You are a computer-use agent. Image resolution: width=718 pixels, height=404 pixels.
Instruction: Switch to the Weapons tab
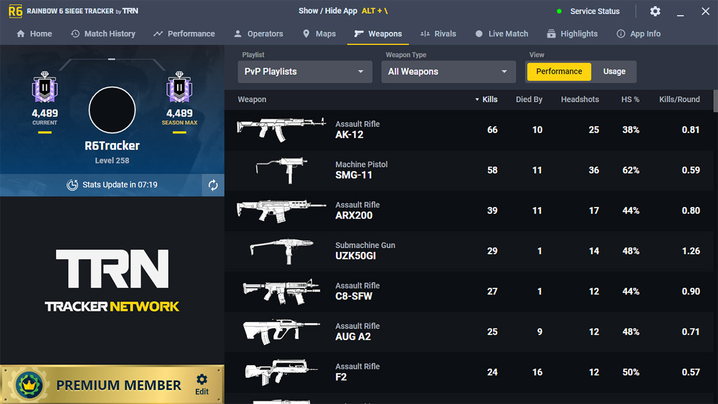click(x=378, y=34)
